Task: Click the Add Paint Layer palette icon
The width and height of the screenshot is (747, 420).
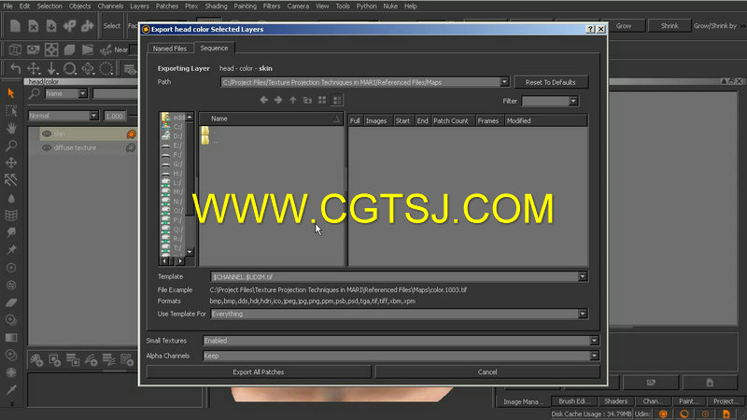Action: (36, 360)
